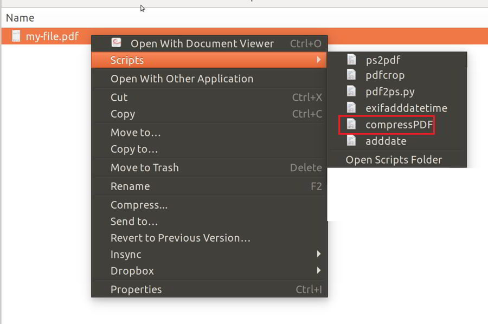Viewport: 488px width, 324px height.
Task: Expand the Dropbox submenu arrow
Action: [319, 270]
